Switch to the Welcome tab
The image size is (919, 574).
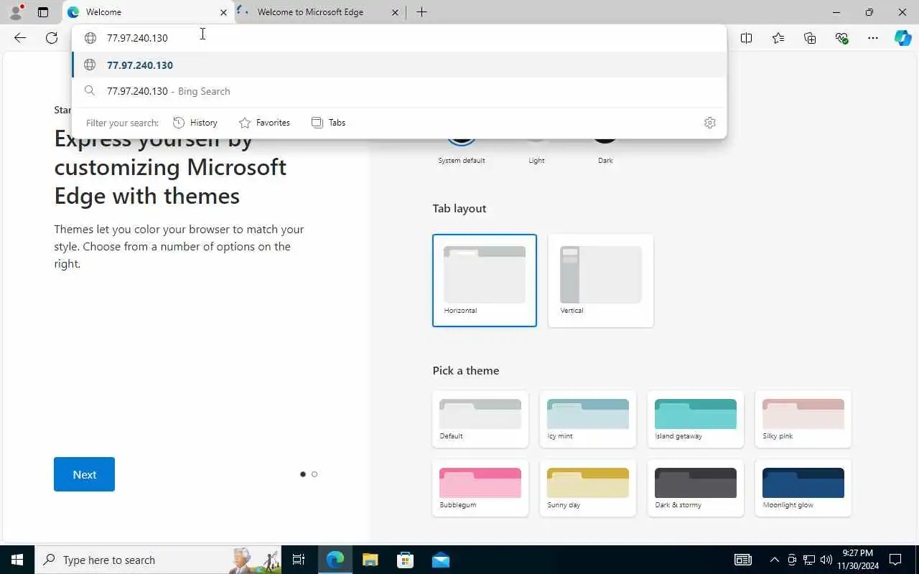coord(147,12)
